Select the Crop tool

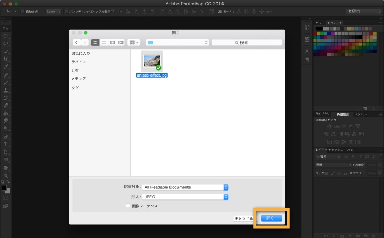[x=6, y=59]
